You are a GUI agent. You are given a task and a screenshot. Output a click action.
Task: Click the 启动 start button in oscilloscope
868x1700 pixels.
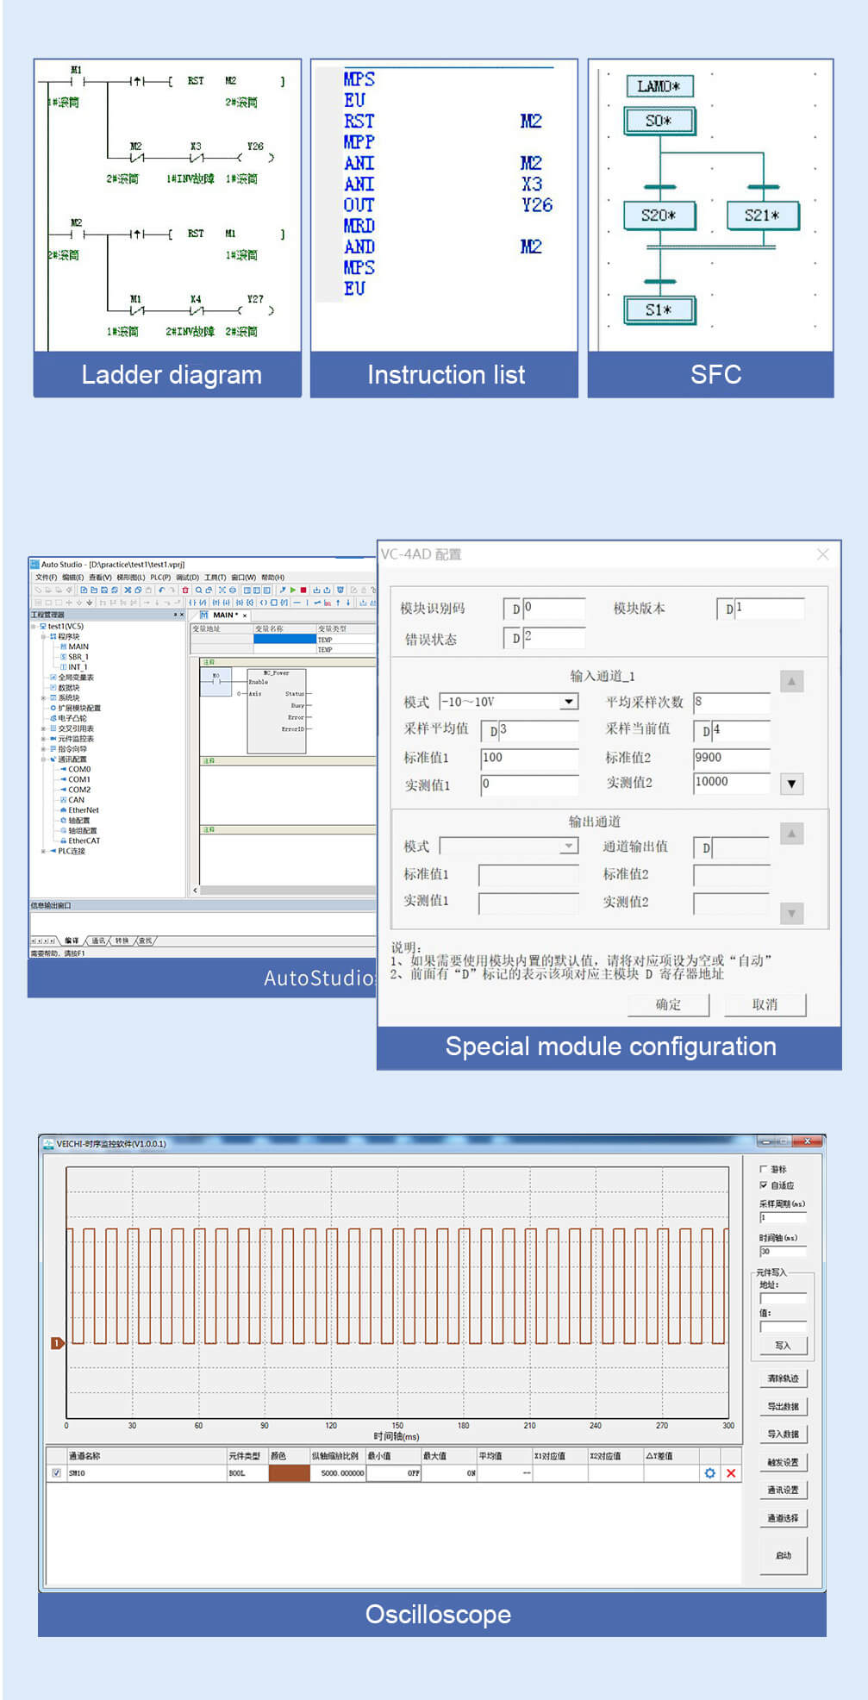(783, 1555)
